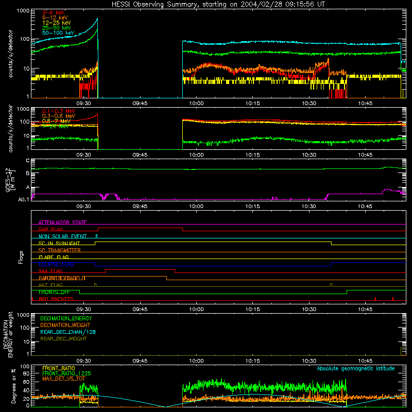412x412 pixels.
Task: Click '10:00' tick under the keV count-rate panel
Action: pyautogui.click(x=196, y=104)
